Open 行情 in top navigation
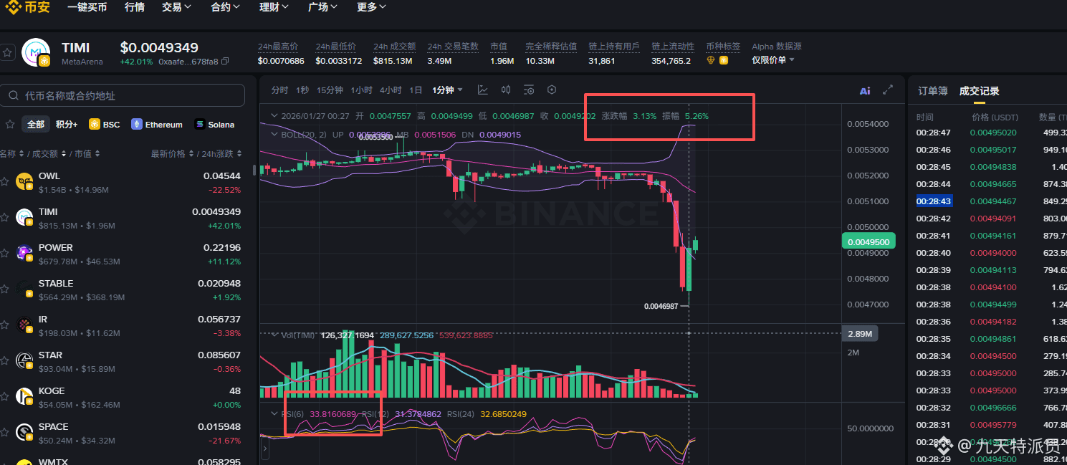The width and height of the screenshot is (1067, 465). tap(134, 7)
